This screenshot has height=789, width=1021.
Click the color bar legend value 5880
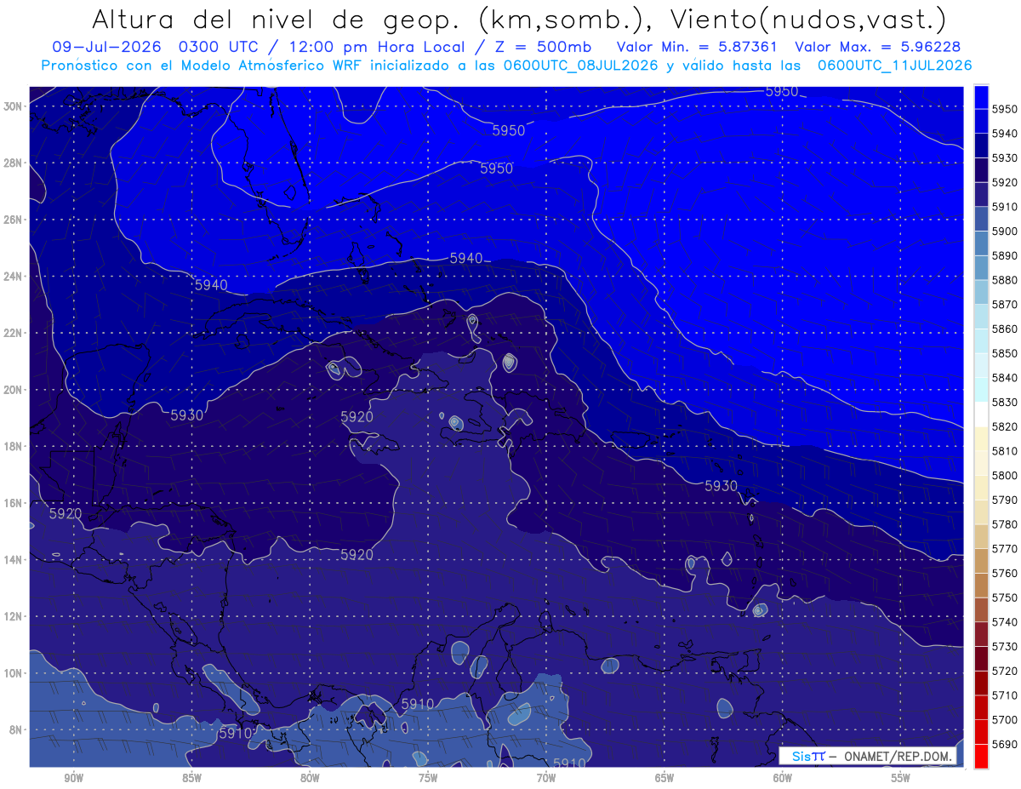(1004, 280)
